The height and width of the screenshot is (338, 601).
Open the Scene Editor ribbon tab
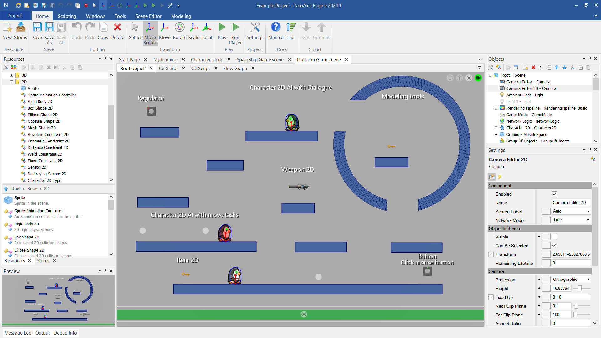148,16
